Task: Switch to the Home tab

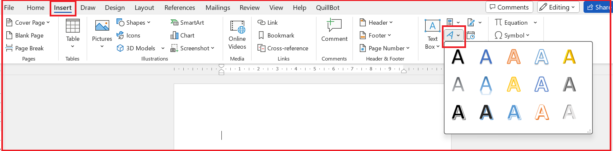Action: tap(35, 8)
